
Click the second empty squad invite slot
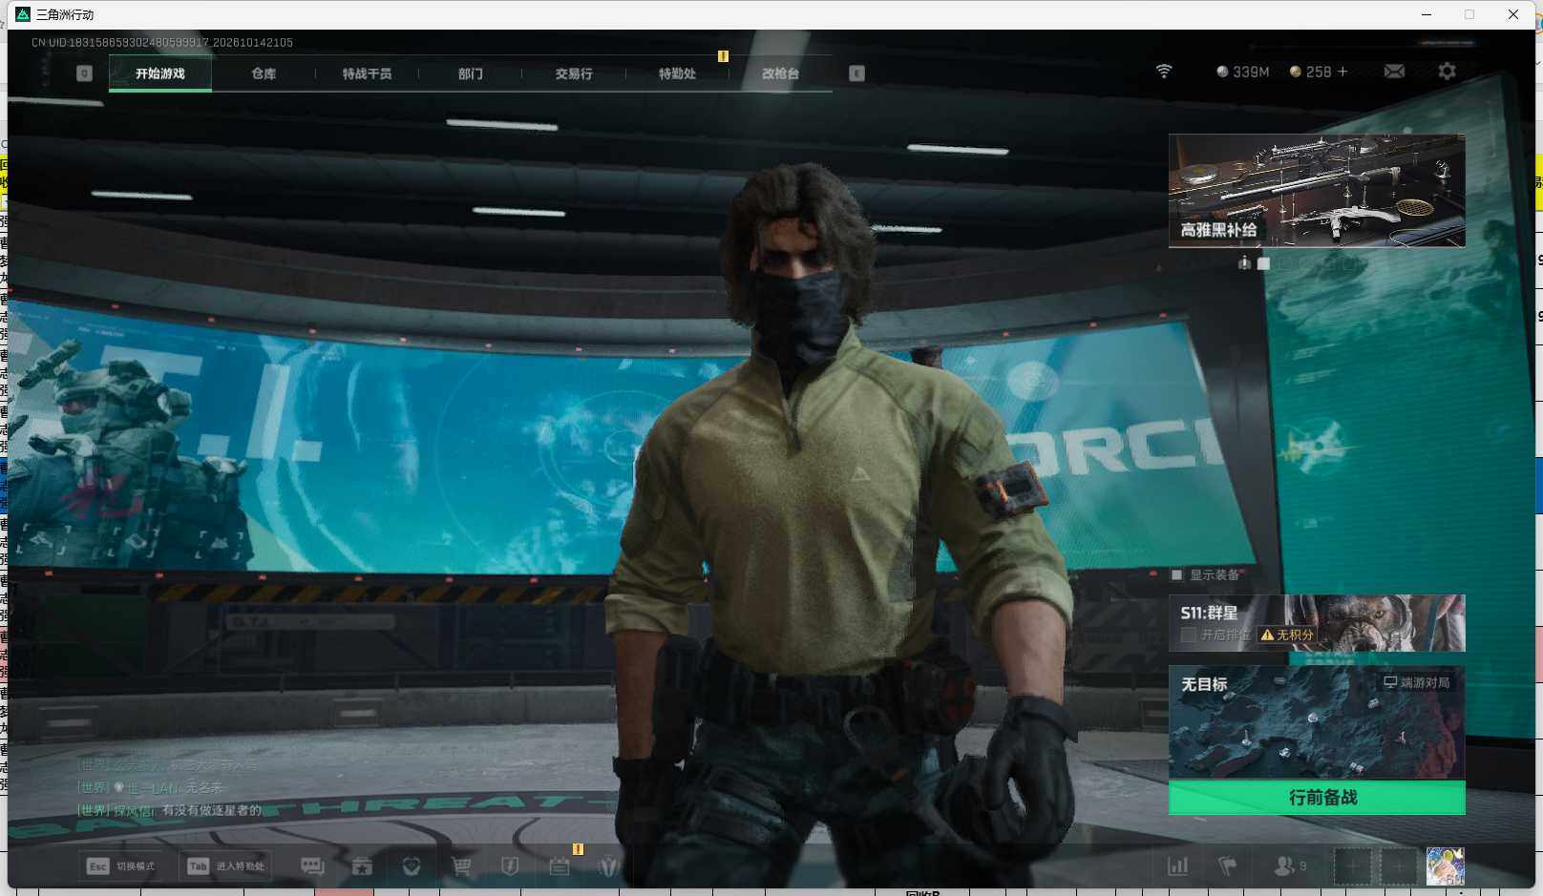click(1399, 866)
